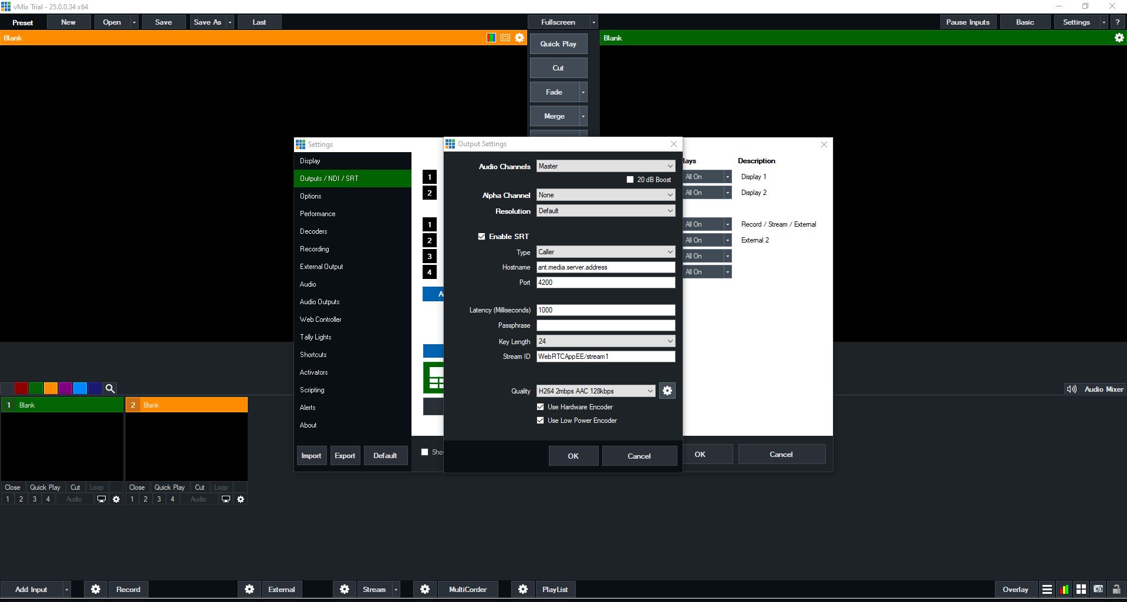Image resolution: width=1127 pixels, height=602 pixels.
Task: Open the MultiCorder settings gear
Action: [x=425, y=589]
